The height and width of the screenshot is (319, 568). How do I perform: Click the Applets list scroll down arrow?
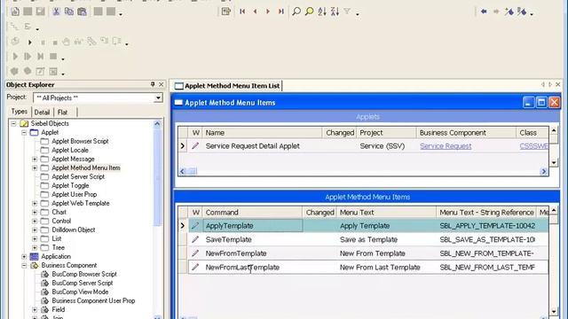(554, 163)
